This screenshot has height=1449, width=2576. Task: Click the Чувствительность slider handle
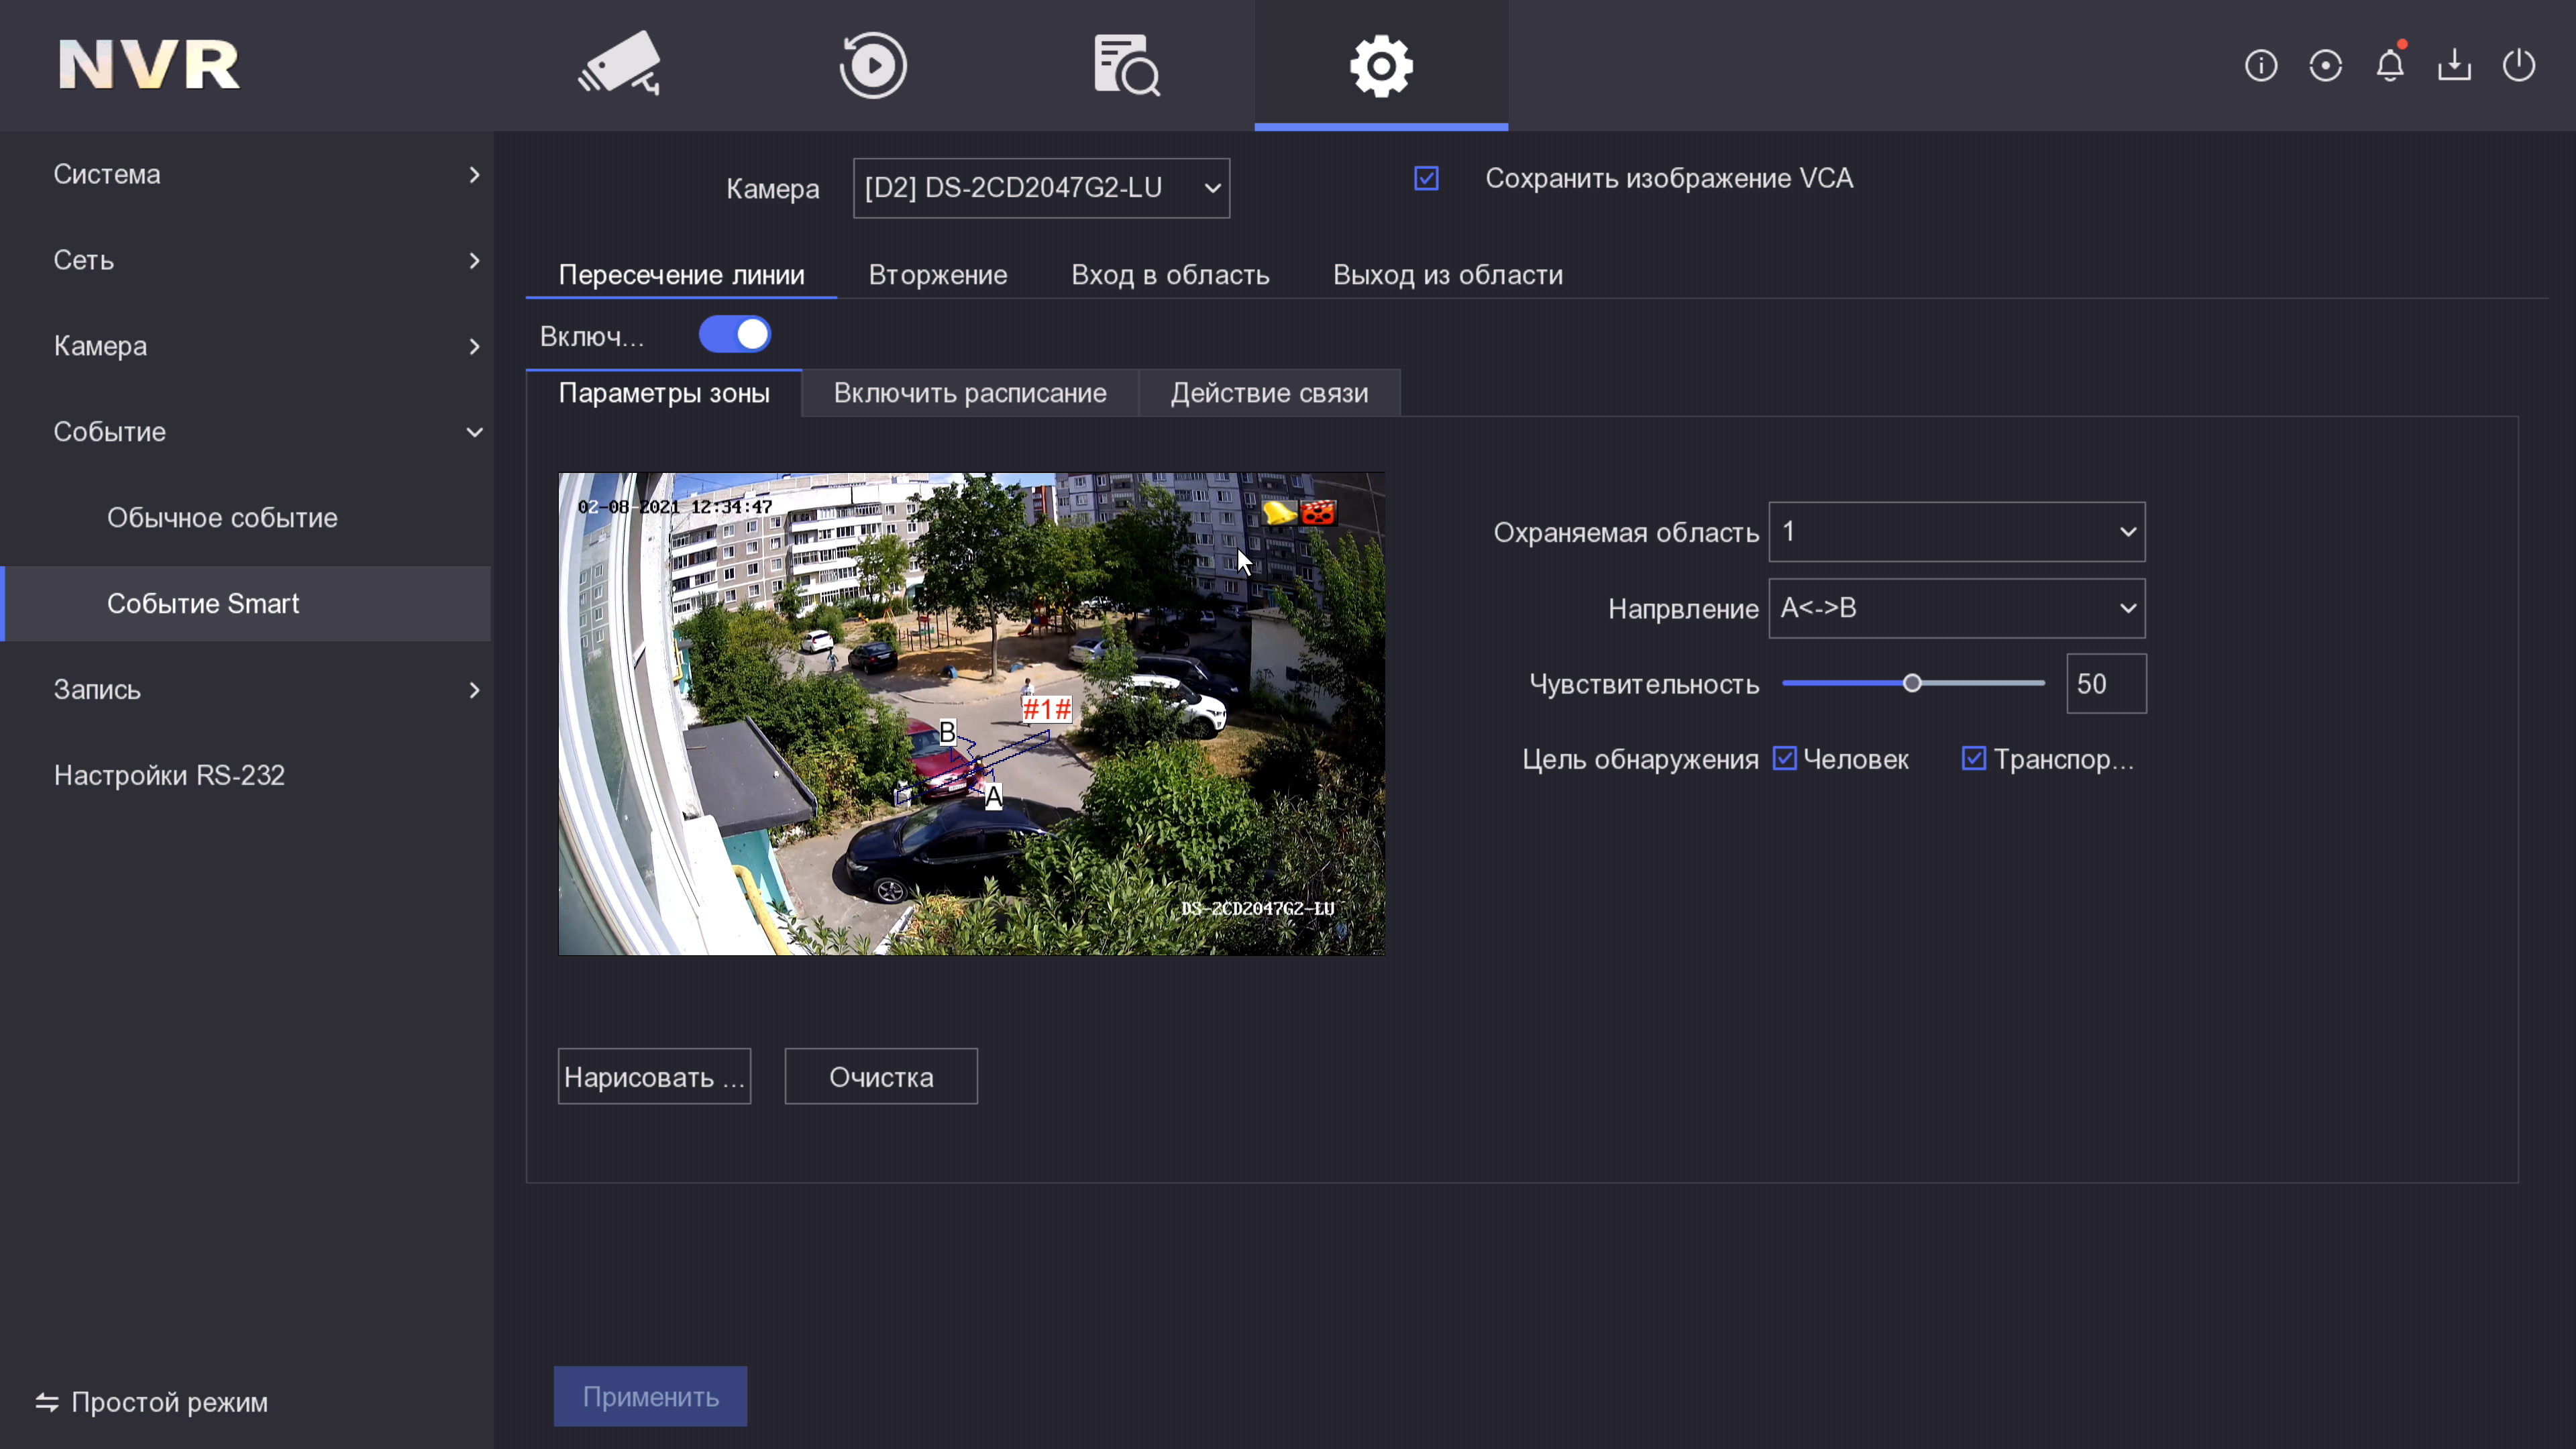point(1912,683)
